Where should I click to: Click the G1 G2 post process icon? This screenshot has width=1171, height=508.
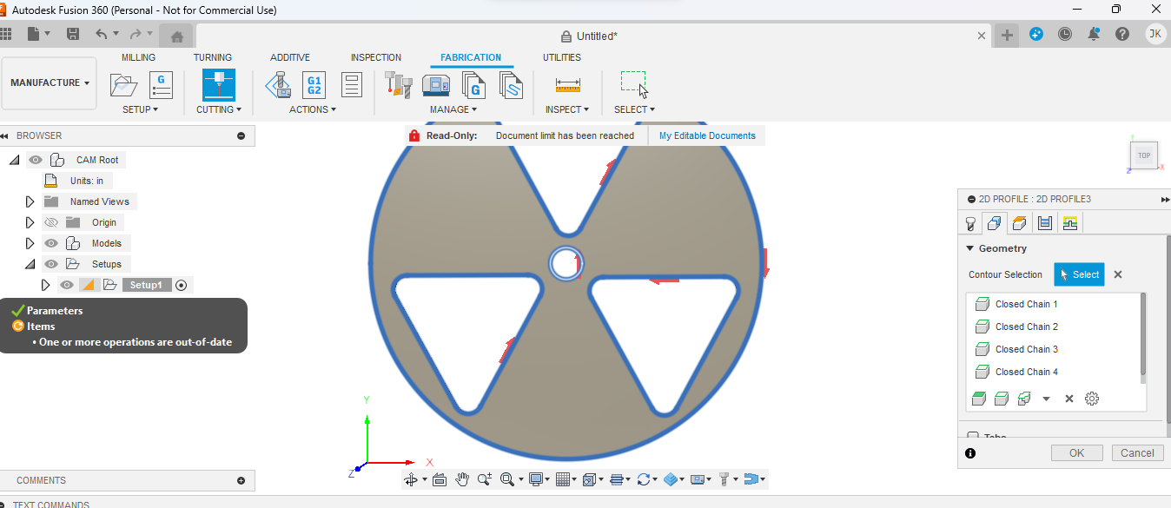314,85
